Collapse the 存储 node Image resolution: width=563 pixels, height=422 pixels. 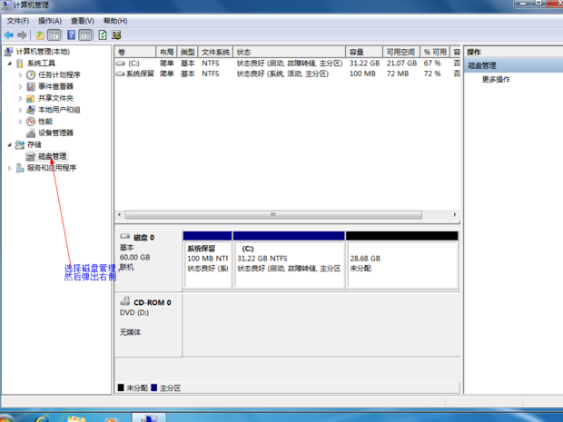point(10,144)
